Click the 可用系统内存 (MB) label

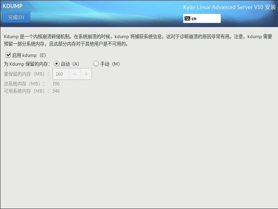(27, 91)
